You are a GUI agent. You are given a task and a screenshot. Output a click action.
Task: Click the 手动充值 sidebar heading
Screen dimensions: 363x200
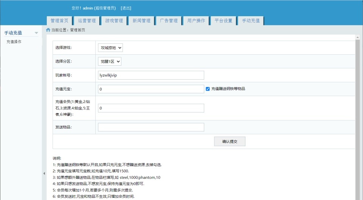pyautogui.click(x=13, y=33)
